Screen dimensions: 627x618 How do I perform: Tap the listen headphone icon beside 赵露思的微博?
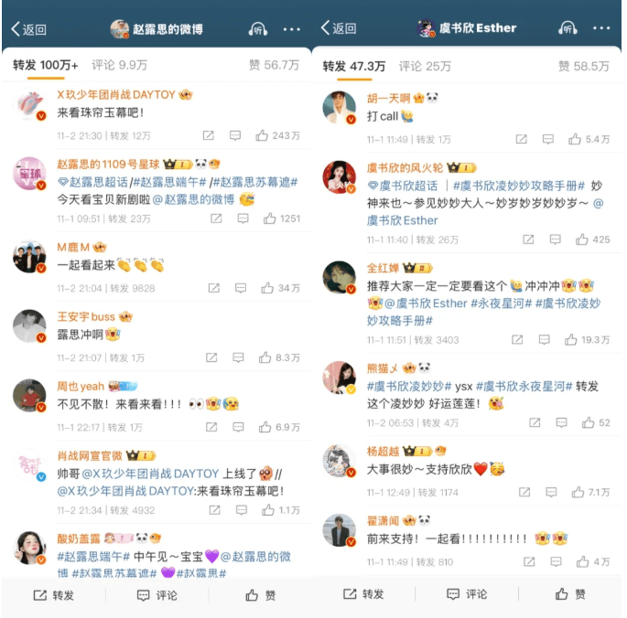[x=258, y=29]
